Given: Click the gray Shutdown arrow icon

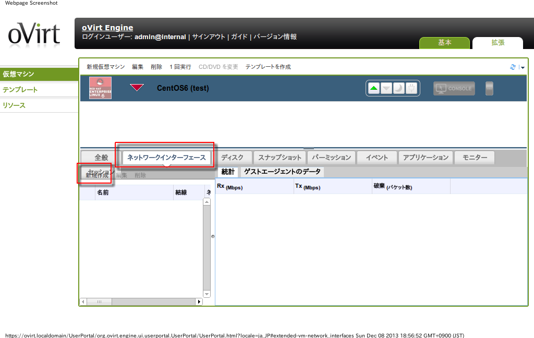Looking at the screenshot, I should (x=386, y=88).
